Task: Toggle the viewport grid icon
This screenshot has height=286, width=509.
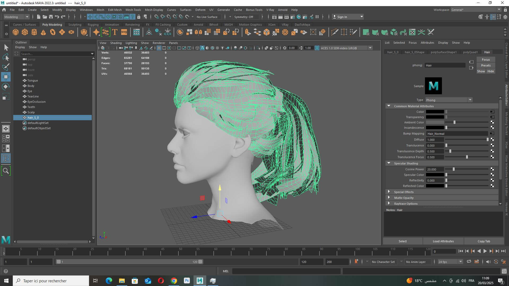Action: click(x=159, y=48)
